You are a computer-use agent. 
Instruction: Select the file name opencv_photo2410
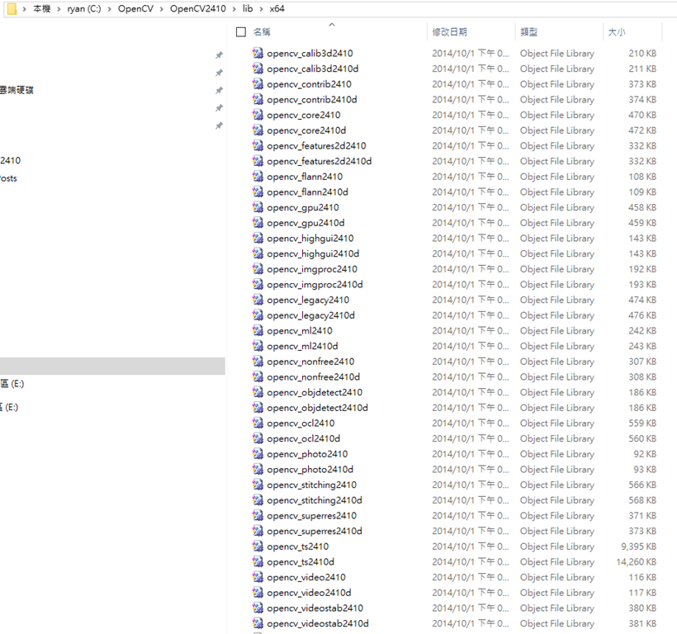[x=307, y=454]
